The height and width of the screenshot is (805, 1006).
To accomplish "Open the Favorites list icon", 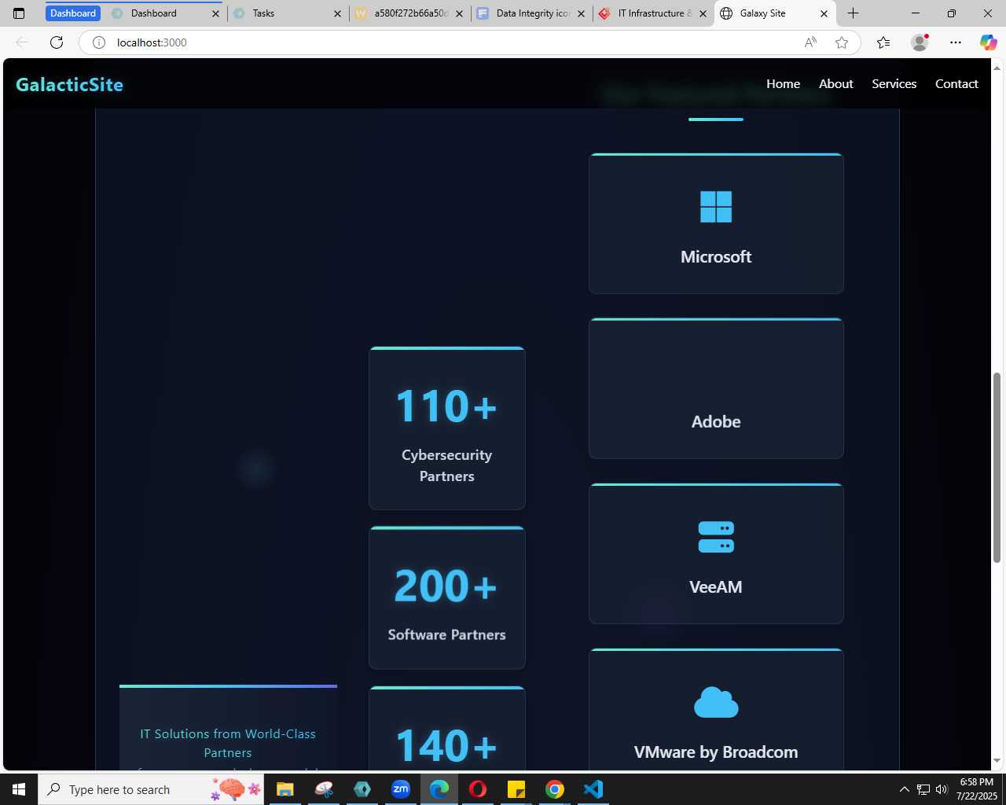I will click(883, 42).
